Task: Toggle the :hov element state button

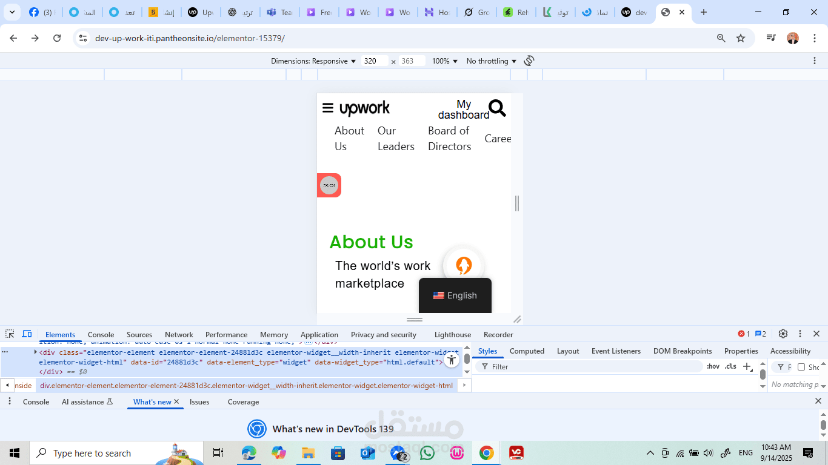Action: click(x=713, y=366)
